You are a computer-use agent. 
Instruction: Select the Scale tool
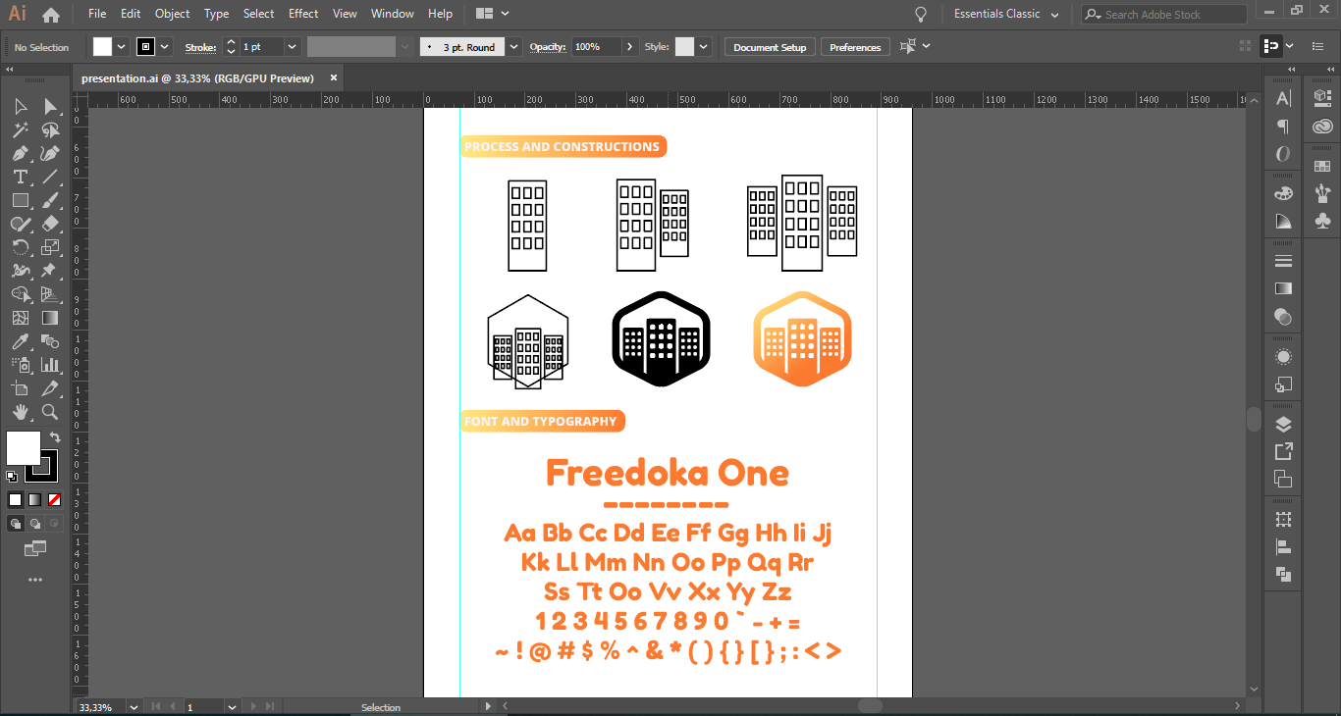[50, 247]
